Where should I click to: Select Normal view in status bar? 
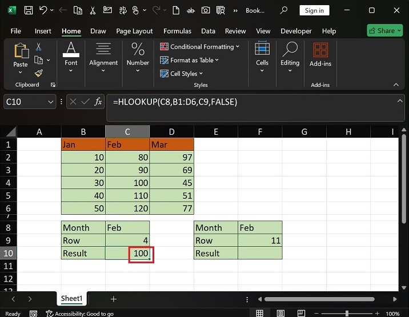click(260, 313)
